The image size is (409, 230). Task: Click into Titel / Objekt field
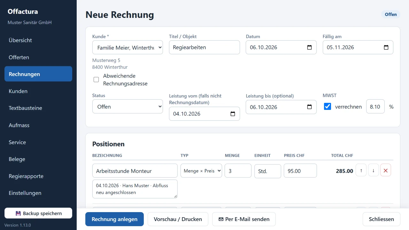(x=204, y=47)
